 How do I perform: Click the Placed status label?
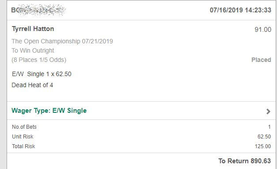point(261,60)
